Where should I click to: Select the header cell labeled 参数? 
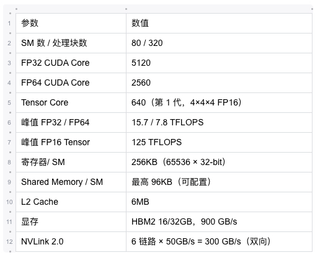pos(71,23)
